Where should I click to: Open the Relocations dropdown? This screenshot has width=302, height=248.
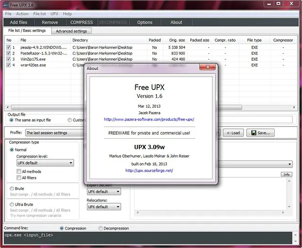click(x=104, y=207)
